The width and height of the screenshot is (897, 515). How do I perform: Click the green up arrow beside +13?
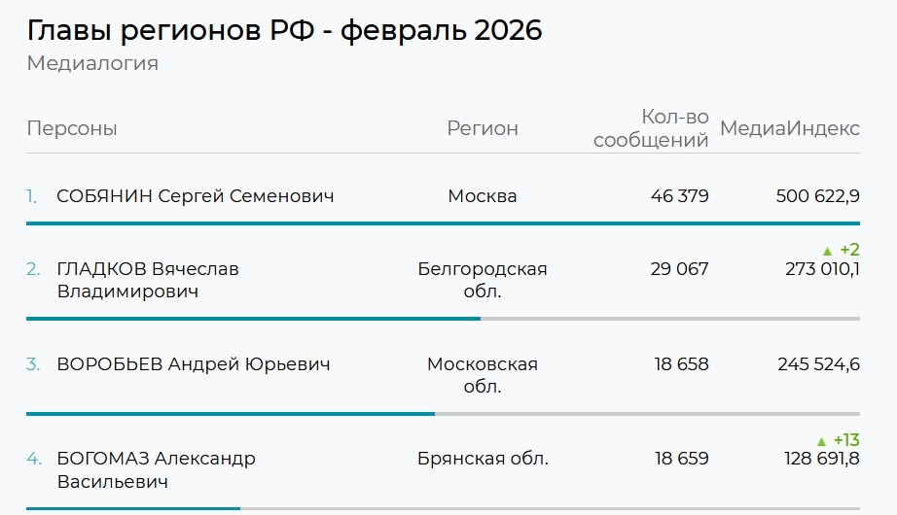pyautogui.click(x=821, y=440)
